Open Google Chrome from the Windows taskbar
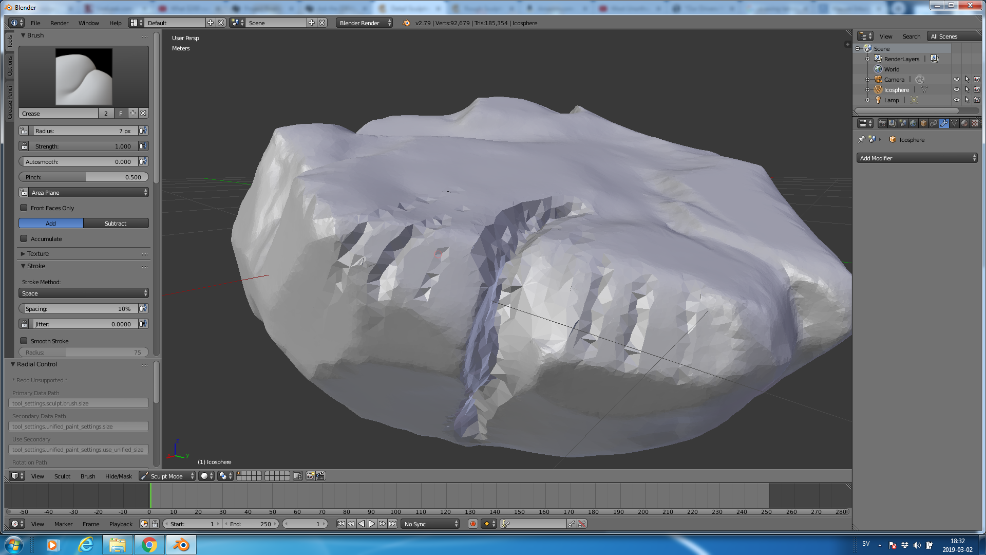Viewport: 986px width, 555px height. click(149, 545)
